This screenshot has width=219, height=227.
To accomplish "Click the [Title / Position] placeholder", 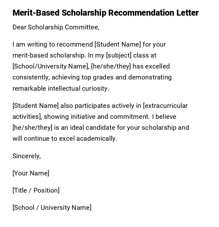I will click(36, 190).
